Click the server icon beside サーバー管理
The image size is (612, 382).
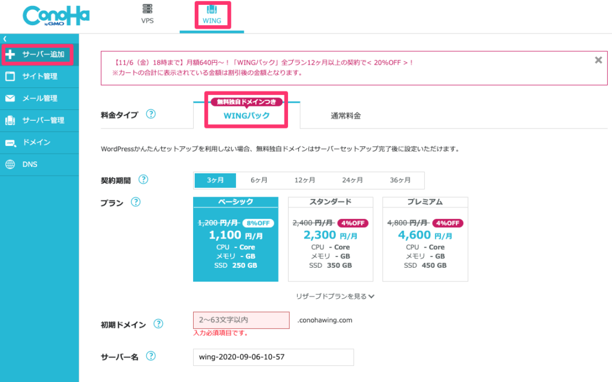[10, 120]
